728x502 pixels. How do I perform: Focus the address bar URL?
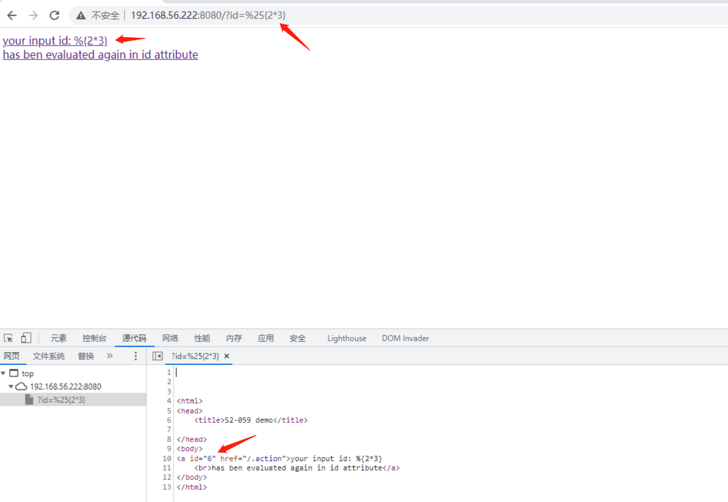coord(208,15)
